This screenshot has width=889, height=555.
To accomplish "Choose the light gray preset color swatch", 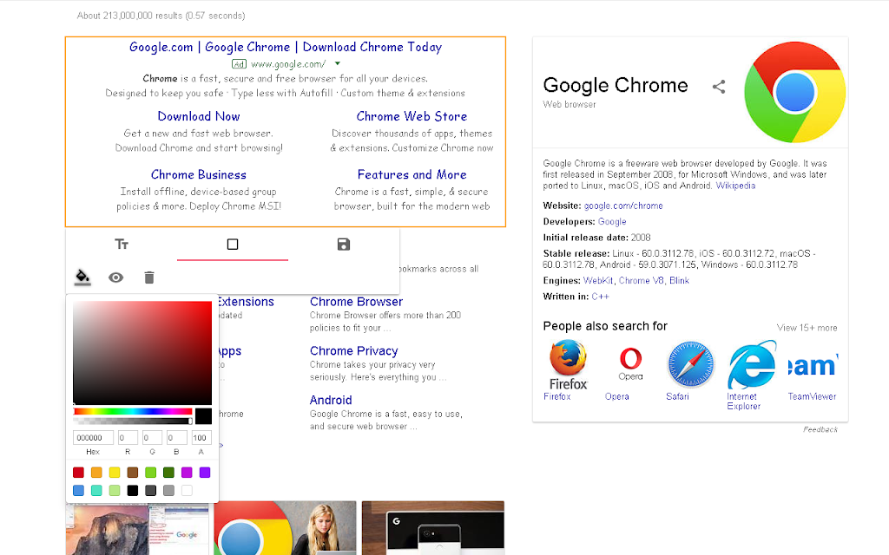I will tap(168, 491).
